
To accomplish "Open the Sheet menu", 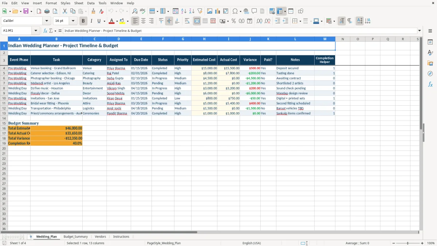I will pos(79,3).
